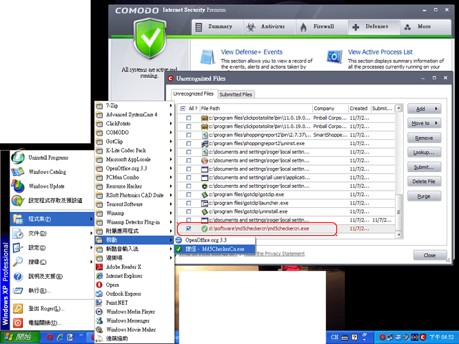The image size is (459, 344).
Task: Expand the COMODO program folder
Action: coord(135,132)
